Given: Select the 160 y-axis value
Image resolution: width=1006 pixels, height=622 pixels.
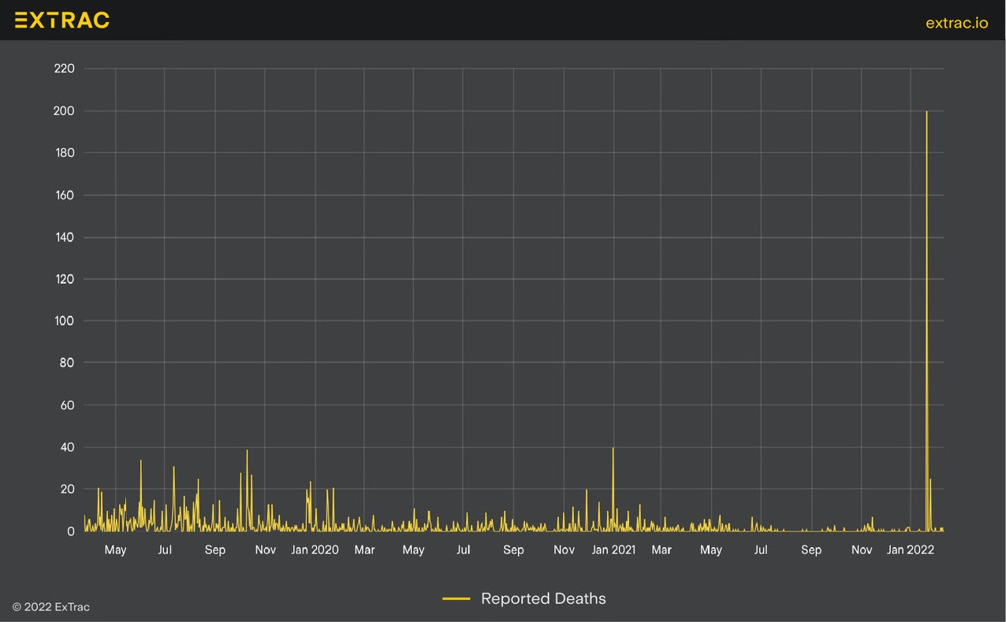Looking at the screenshot, I should pyautogui.click(x=64, y=196).
